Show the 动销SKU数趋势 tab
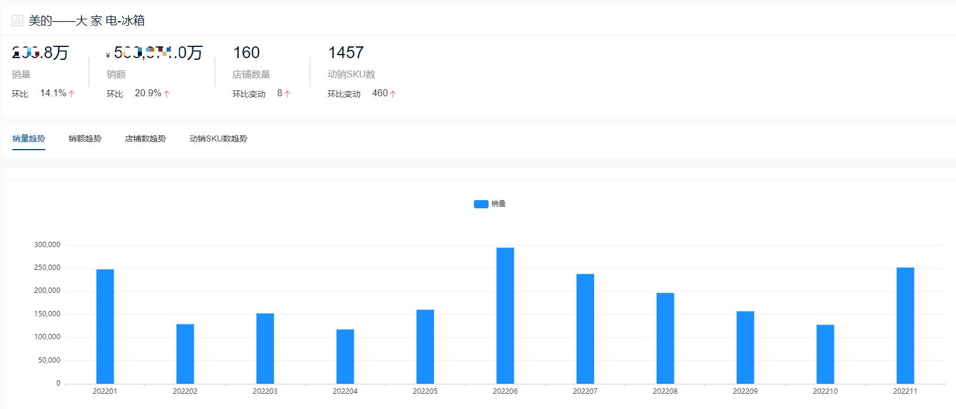This screenshot has width=956, height=409. pos(218,138)
